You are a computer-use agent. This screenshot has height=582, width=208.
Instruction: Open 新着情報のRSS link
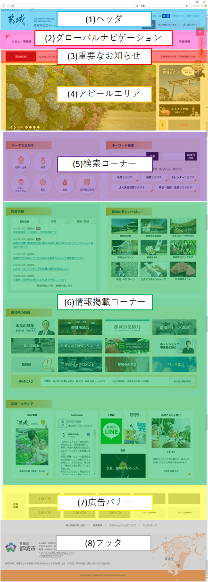pos(65,286)
